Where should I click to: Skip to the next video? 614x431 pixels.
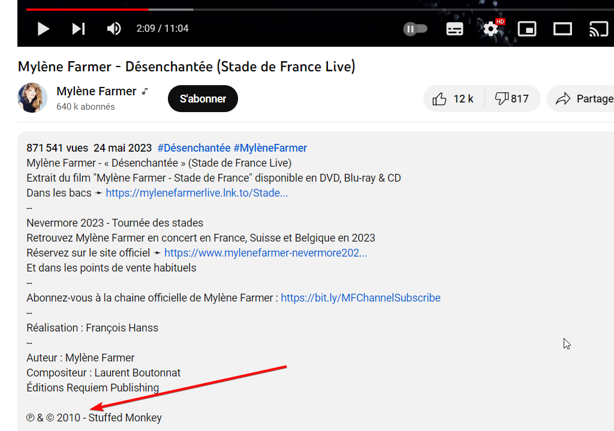click(79, 29)
